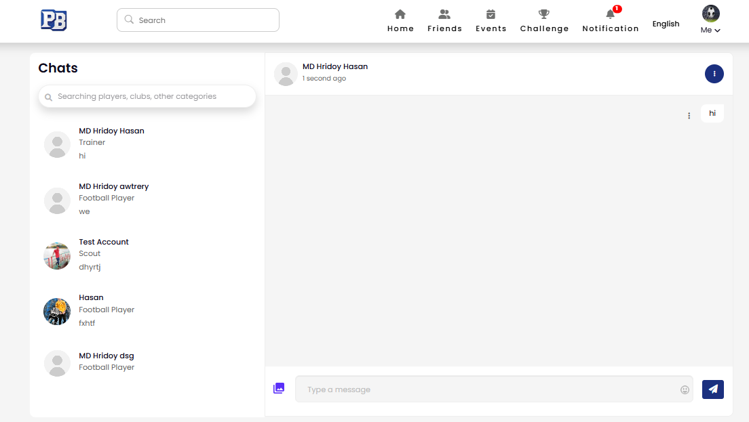The height and width of the screenshot is (422, 749).
Task: Select the MD Hridoy dsg chat
Action: (106, 362)
